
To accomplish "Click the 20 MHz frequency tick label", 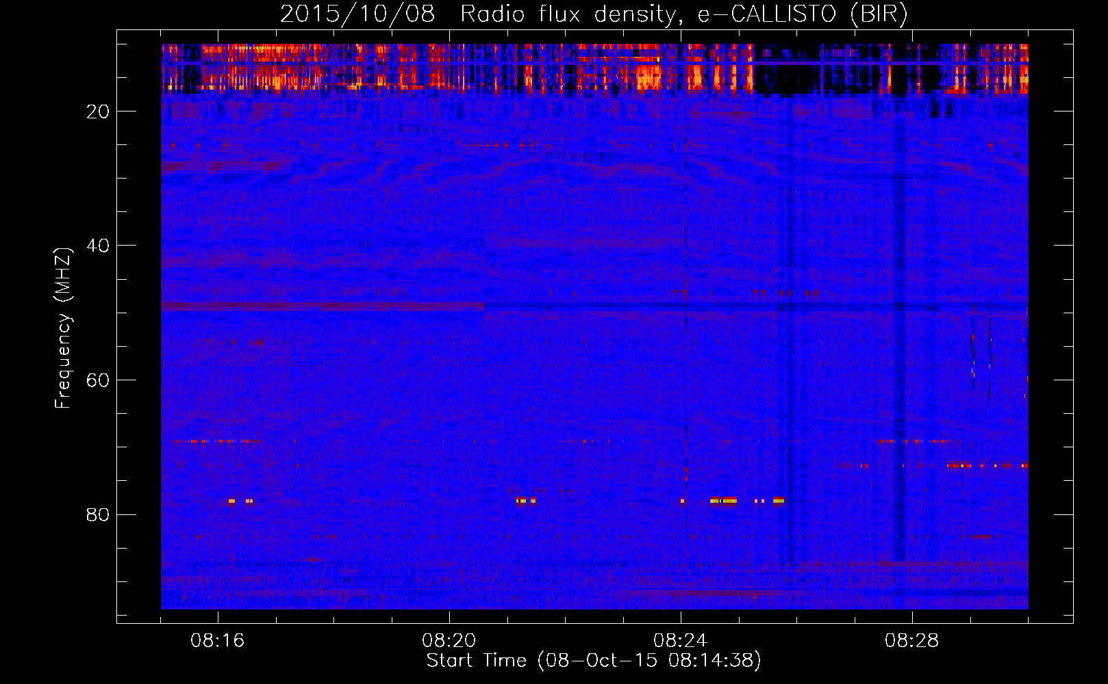I will coord(98,111).
